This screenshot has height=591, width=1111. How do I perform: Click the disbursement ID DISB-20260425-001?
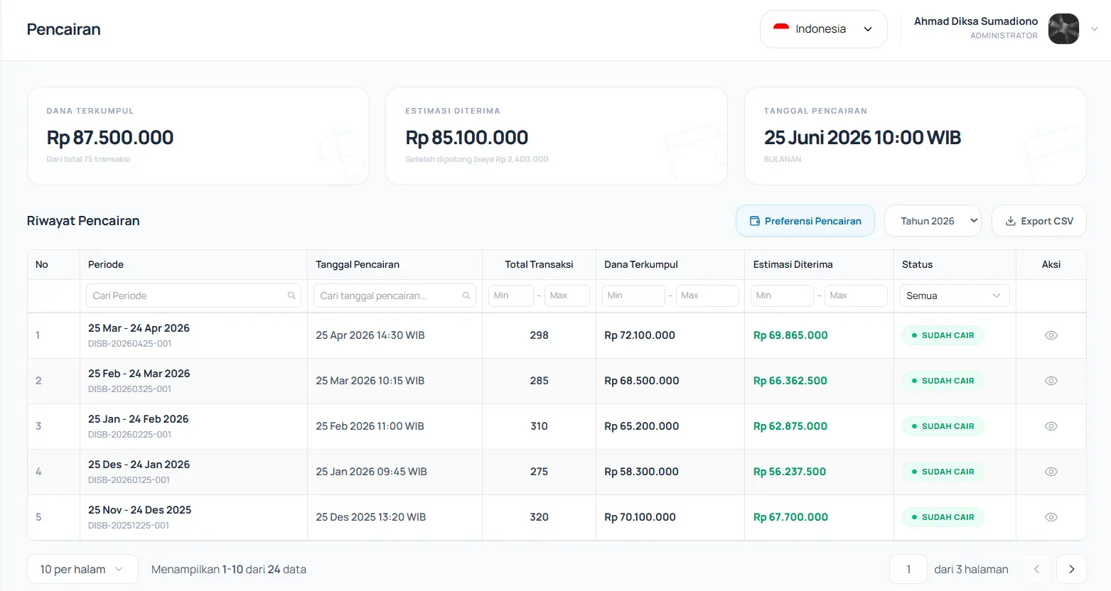coord(129,344)
